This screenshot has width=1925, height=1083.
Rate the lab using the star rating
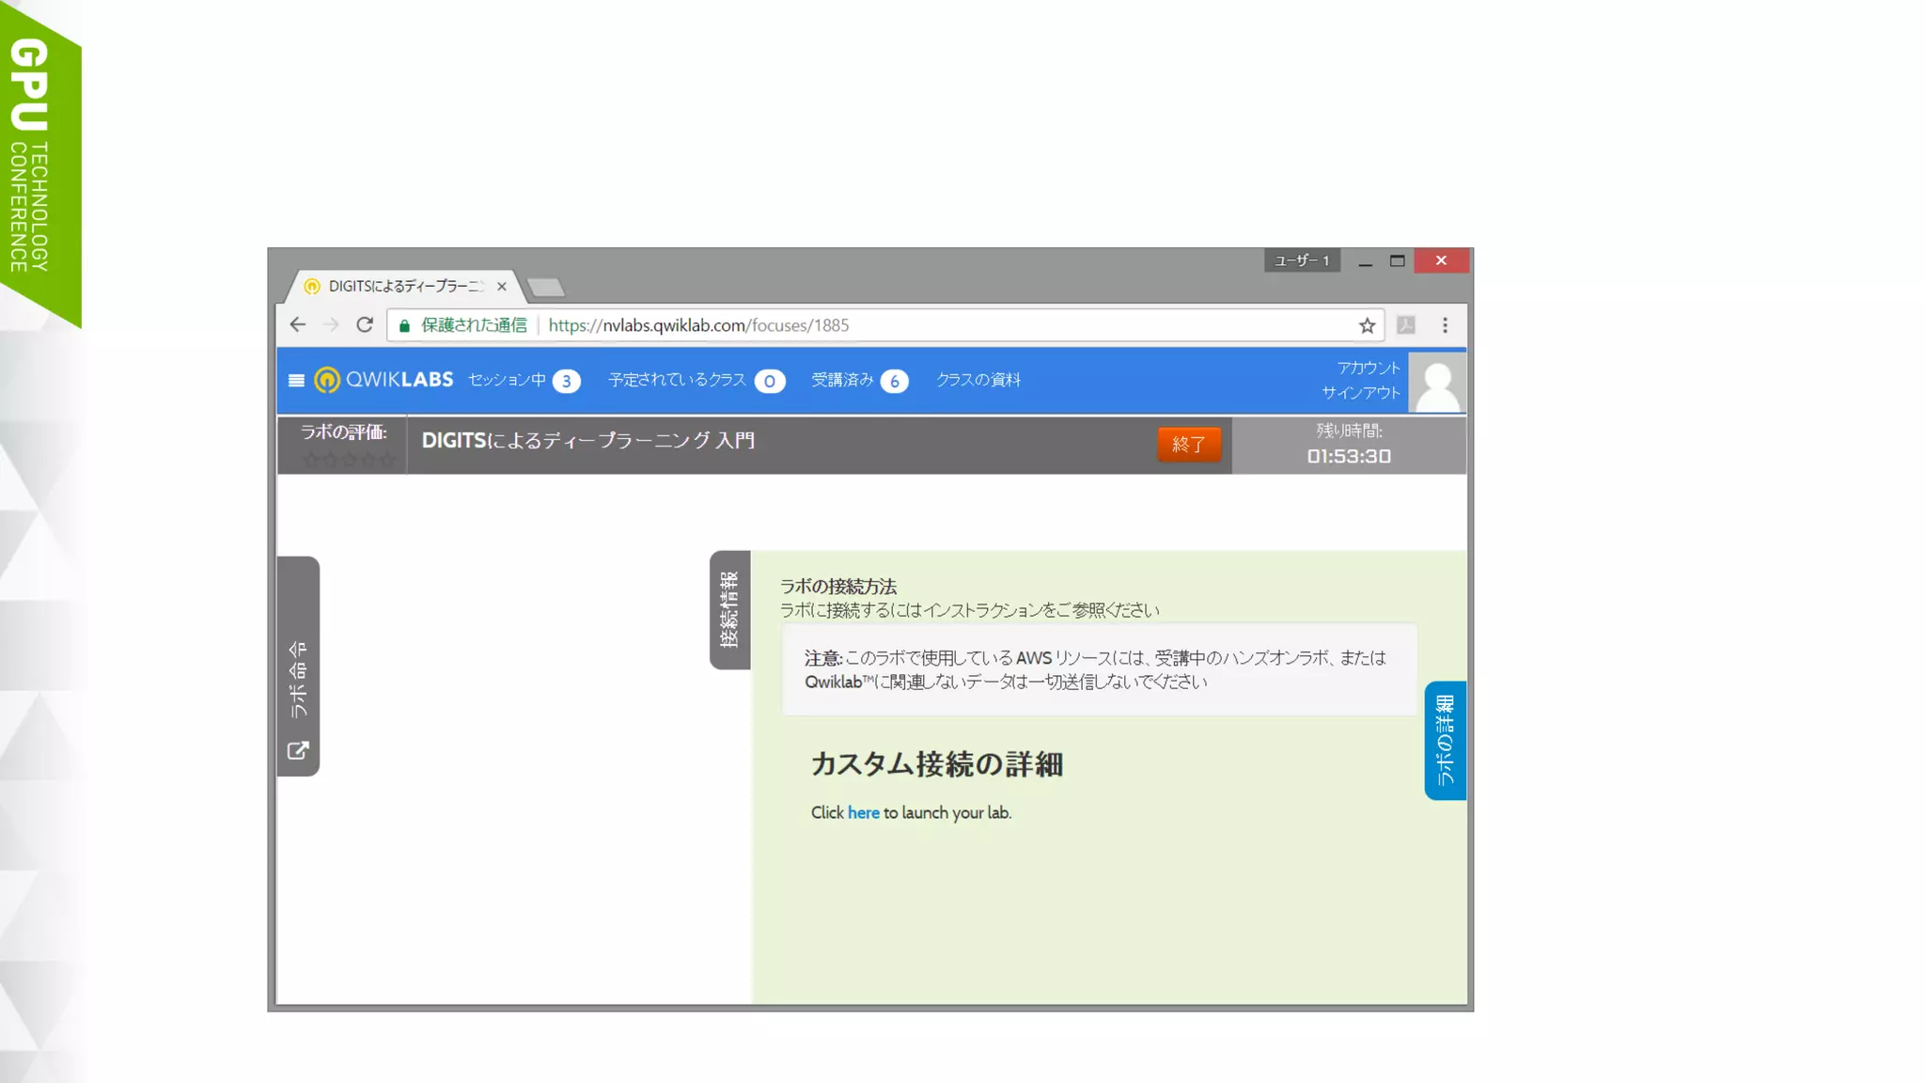[x=349, y=460]
